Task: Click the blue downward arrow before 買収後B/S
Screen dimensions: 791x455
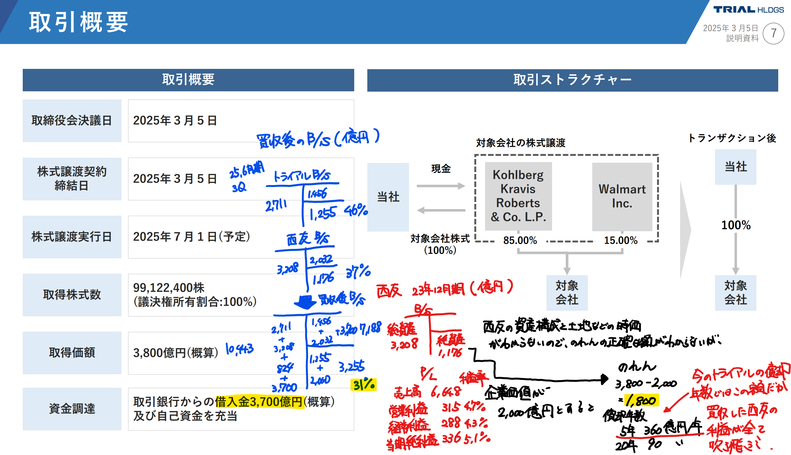Action: click(x=305, y=302)
